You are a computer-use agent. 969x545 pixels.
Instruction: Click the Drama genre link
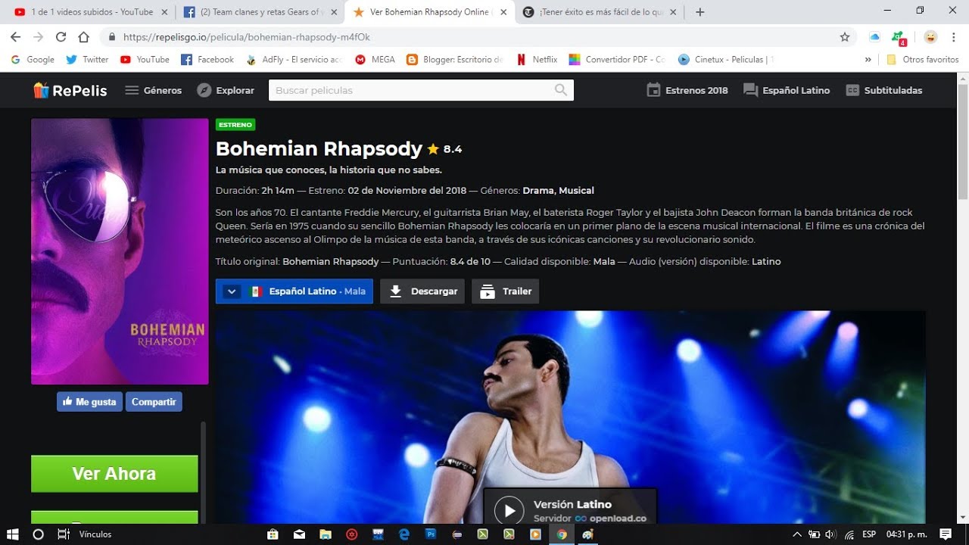click(538, 191)
